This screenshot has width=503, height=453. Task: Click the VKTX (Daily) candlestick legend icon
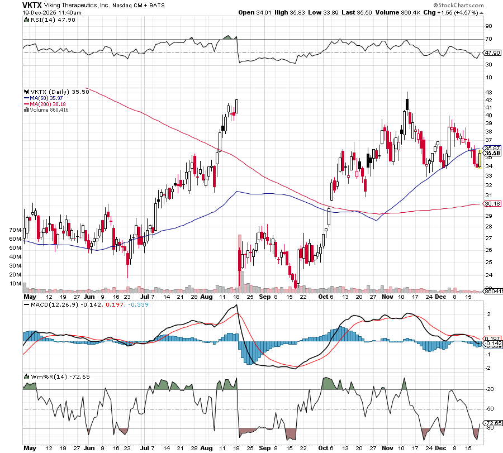point(26,92)
